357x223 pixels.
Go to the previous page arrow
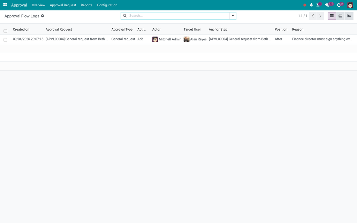(313, 16)
